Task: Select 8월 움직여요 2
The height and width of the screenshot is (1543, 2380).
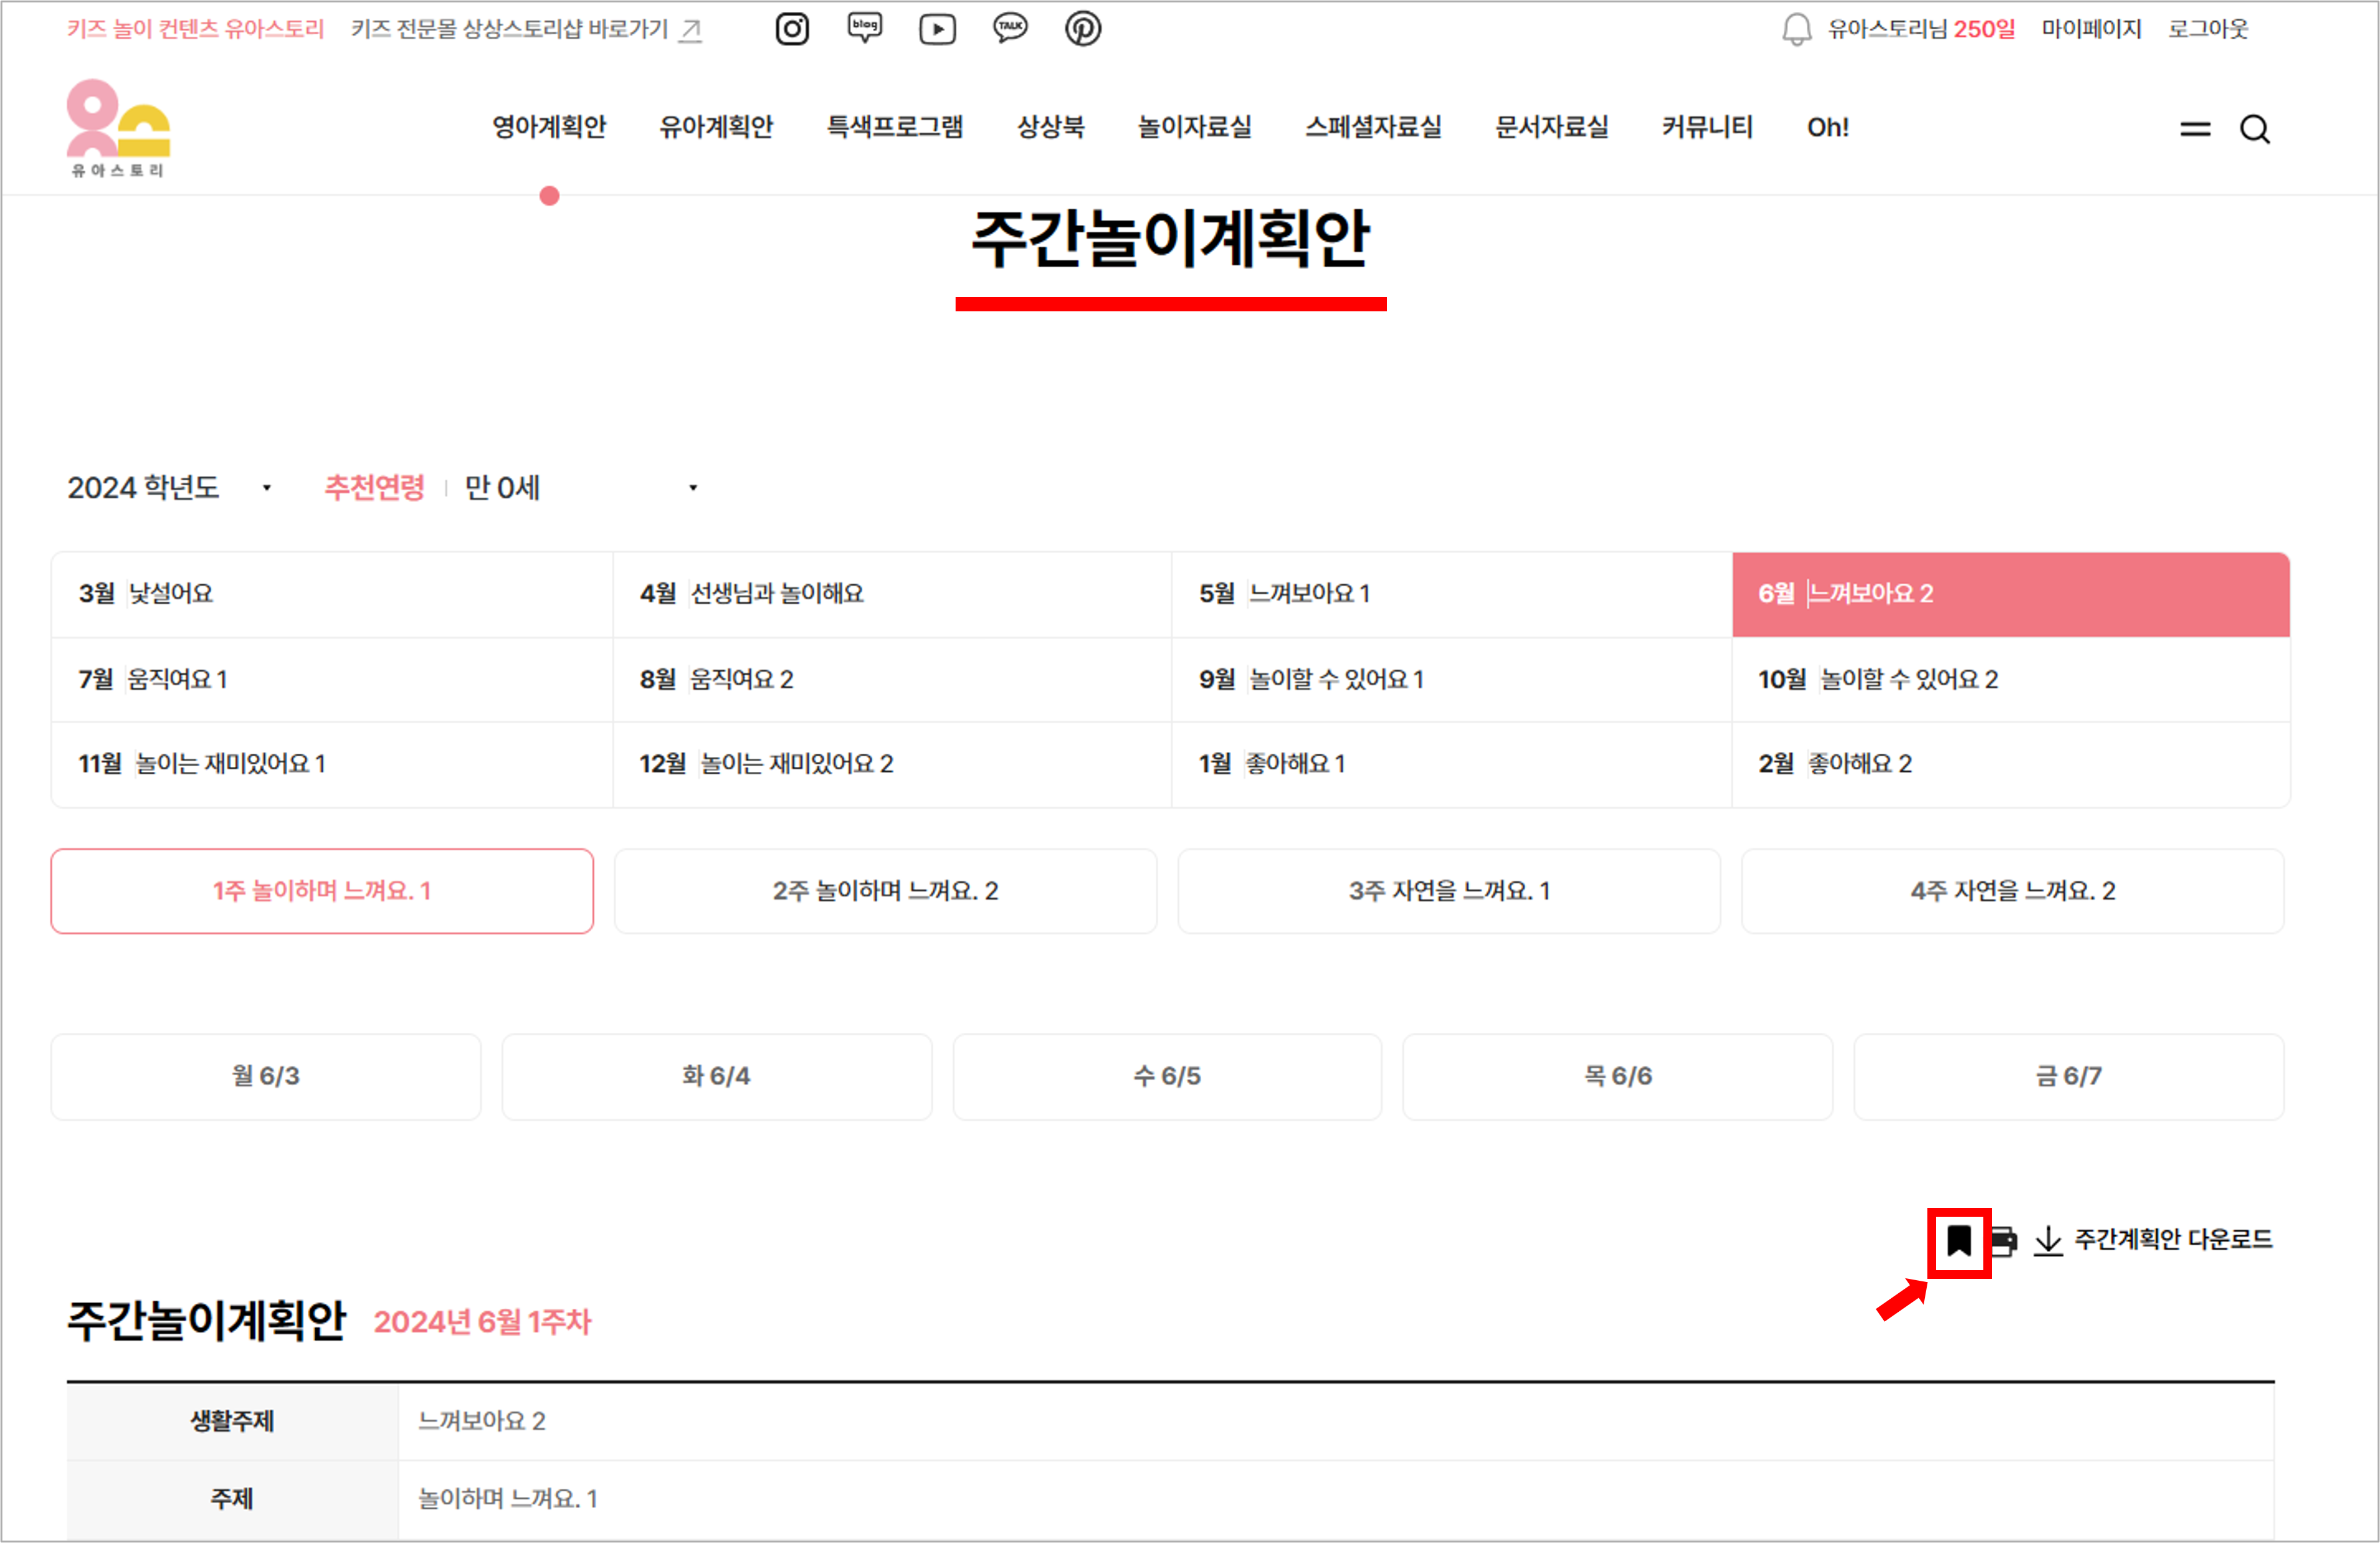Action: pyautogui.click(x=892, y=680)
